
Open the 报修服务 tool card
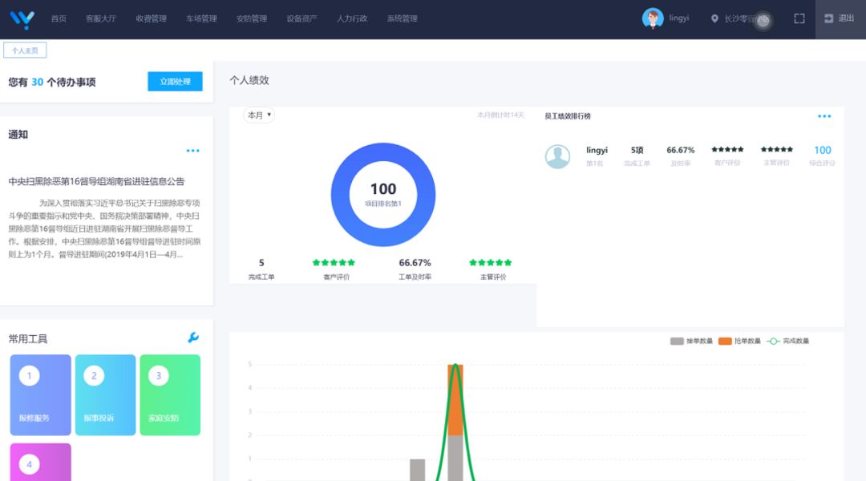coord(40,395)
